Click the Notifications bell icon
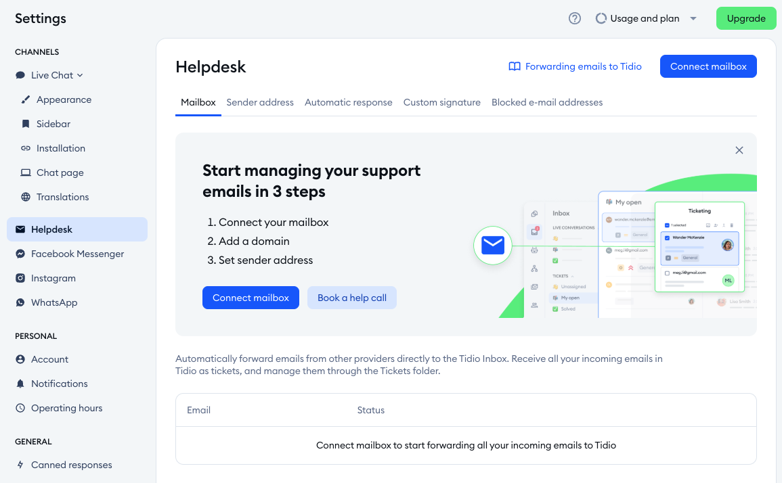Image resolution: width=782 pixels, height=483 pixels. coord(20,384)
